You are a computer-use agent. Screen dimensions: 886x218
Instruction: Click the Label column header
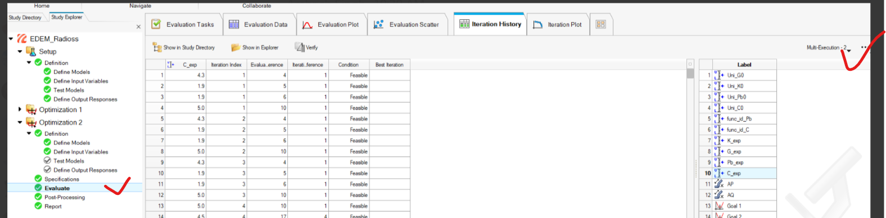pyautogui.click(x=744, y=65)
